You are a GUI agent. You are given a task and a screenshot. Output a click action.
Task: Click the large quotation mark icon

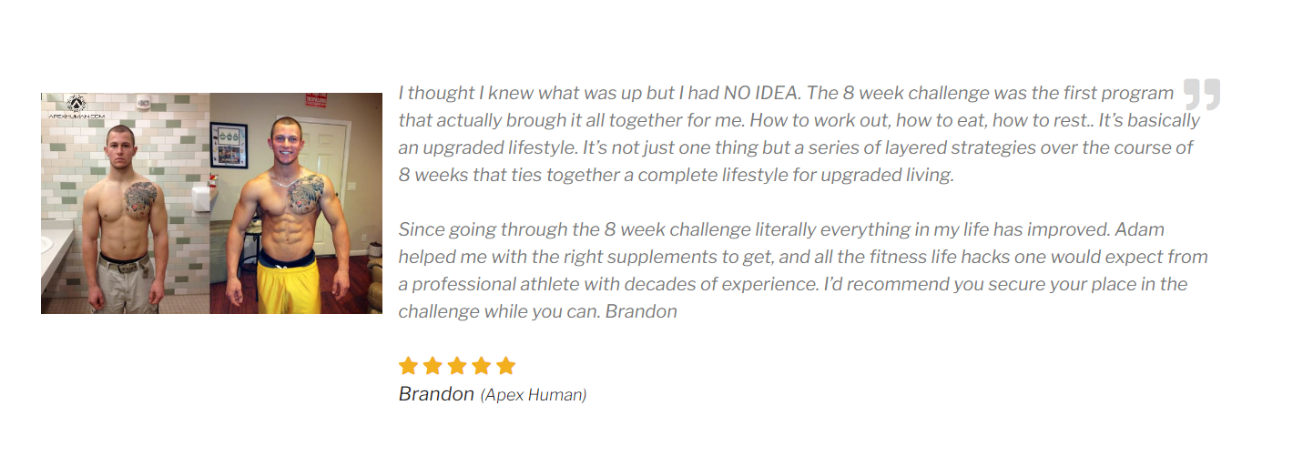[x=1201, y=95]
